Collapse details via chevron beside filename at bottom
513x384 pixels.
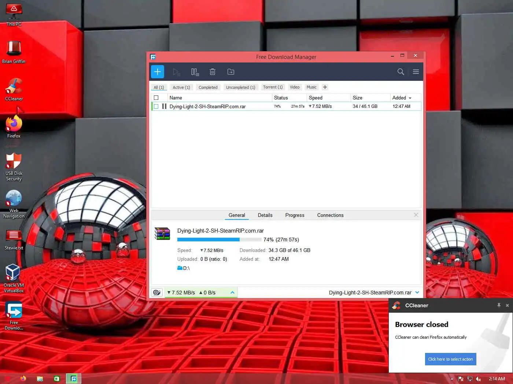click(417, 293)
